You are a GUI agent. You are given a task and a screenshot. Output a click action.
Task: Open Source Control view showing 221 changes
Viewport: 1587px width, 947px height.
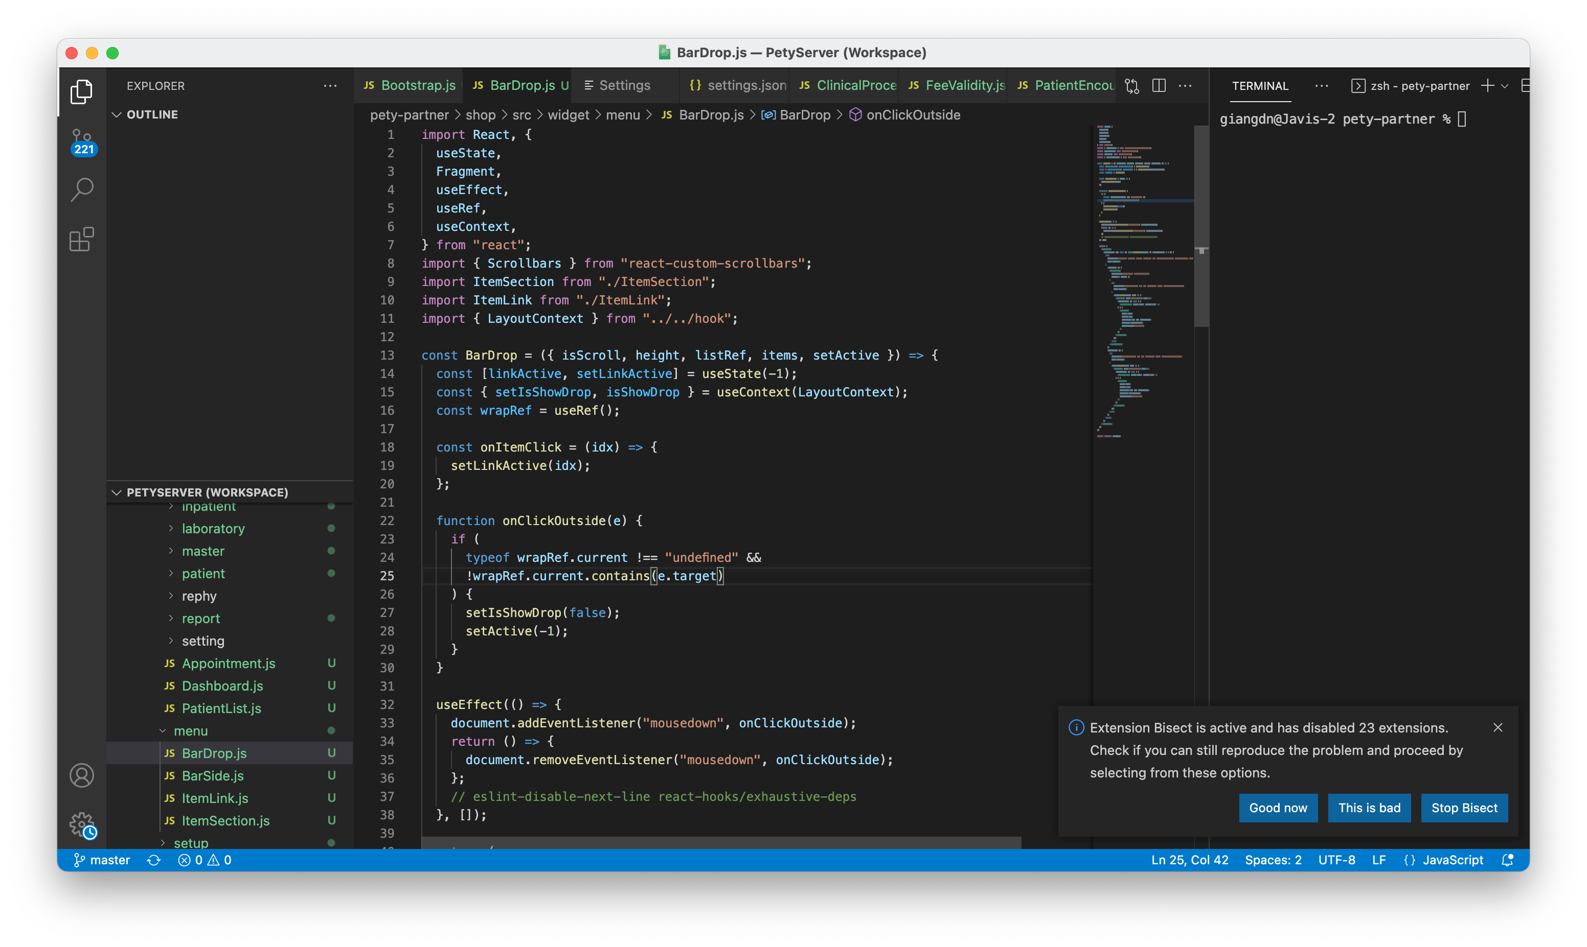click(82, 140)
